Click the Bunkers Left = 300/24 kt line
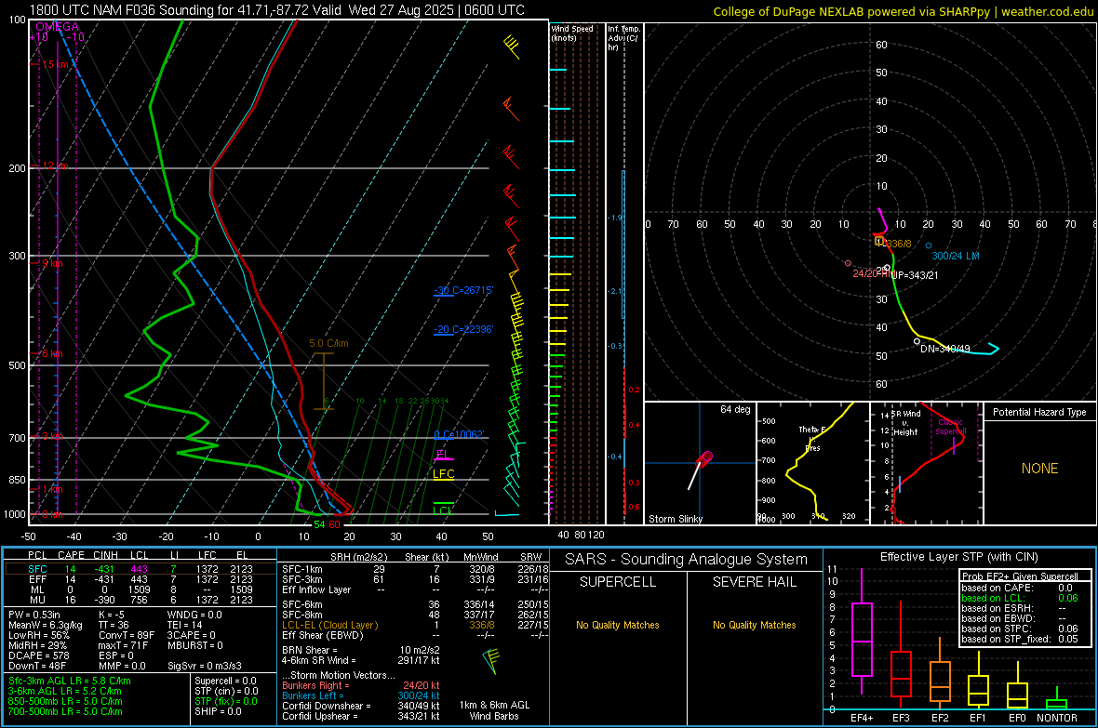1098x728 pixels. [361, 695]
